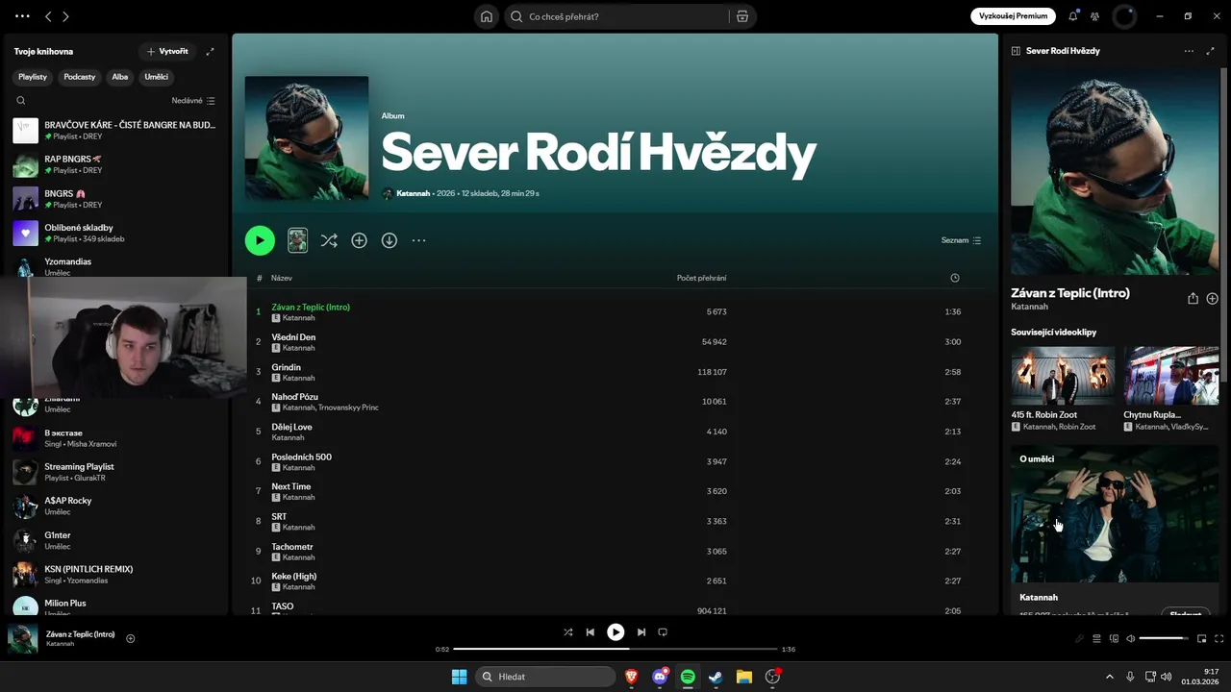Screen dimensions: 1231x692
Task: Open Trnovanskyy Princ artist link
Action: click(x=348, y=408)
